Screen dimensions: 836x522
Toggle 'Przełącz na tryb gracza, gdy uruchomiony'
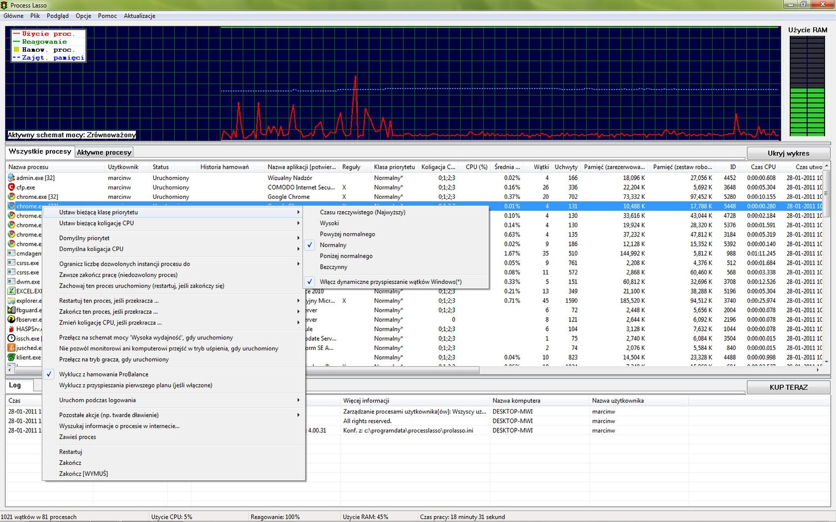(174, 359)
